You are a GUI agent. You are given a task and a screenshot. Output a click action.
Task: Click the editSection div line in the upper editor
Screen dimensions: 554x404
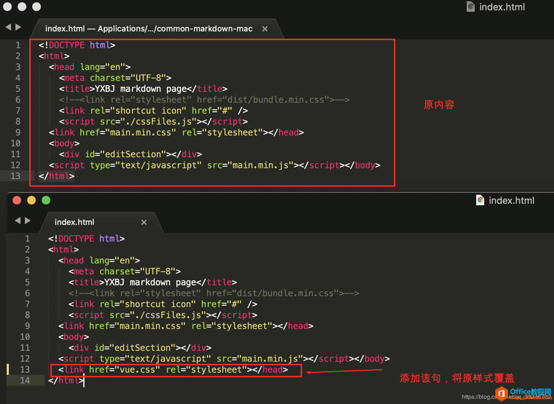pos(130,154)
